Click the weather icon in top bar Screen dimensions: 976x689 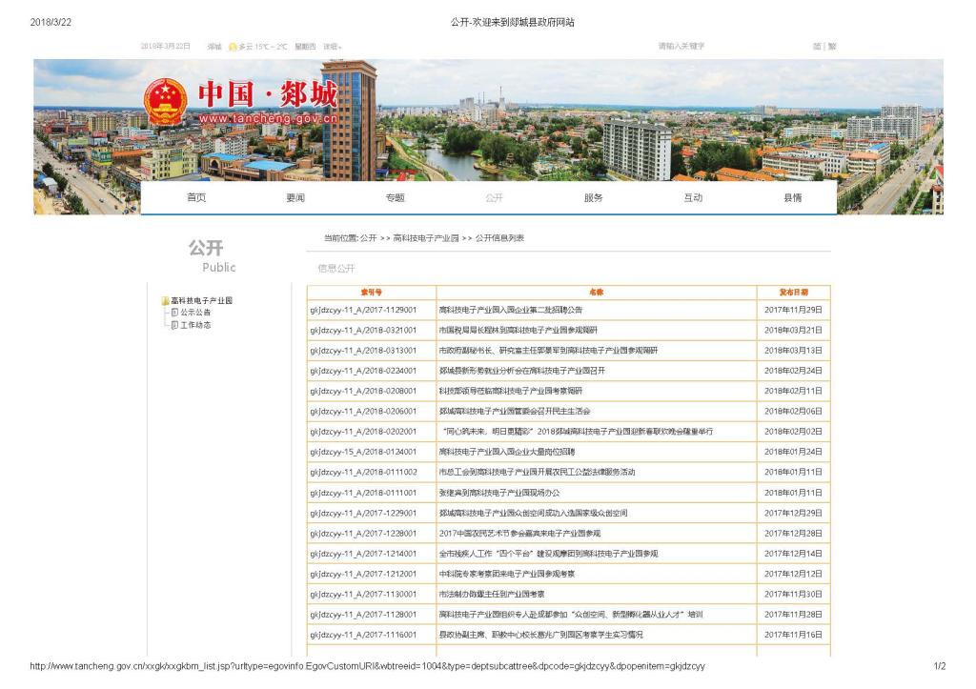pos(233,47)
